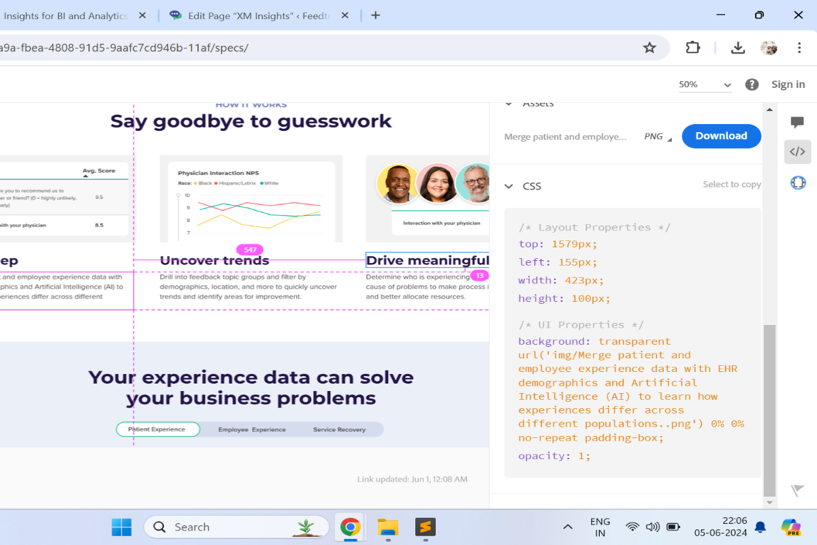Click the 13 distance measurement badge

point(479,276)
